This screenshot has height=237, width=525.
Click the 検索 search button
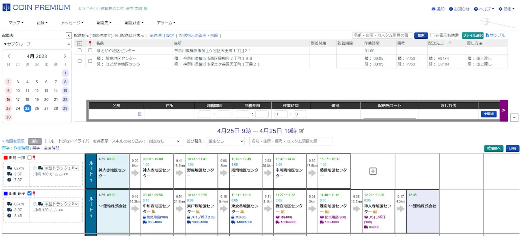421,35
